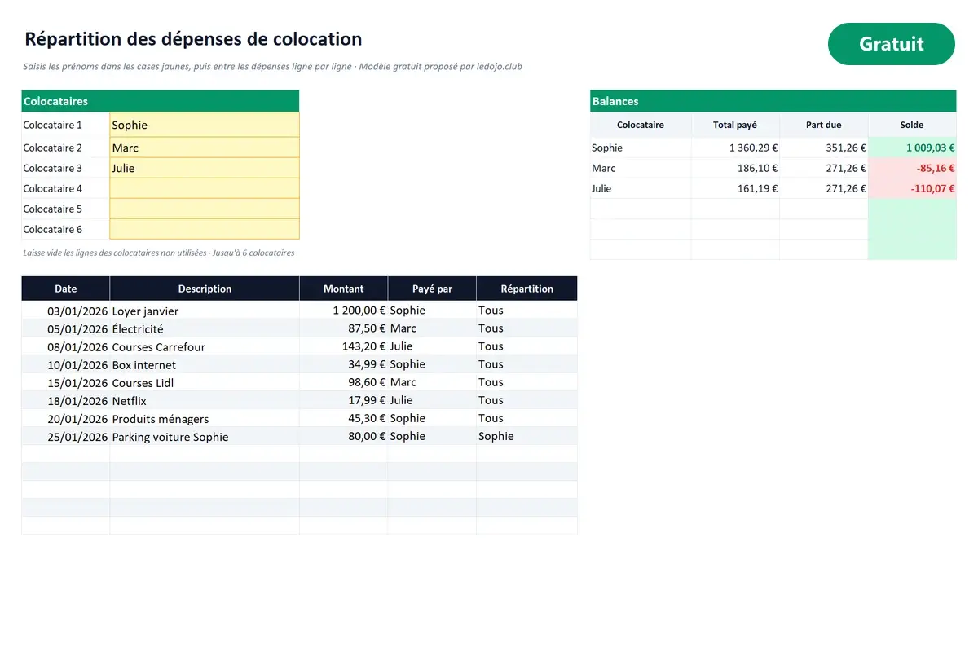The height and width of the screenshot is (652, 978).
Task: Click the Payé par column header
Action: point(432,289)
